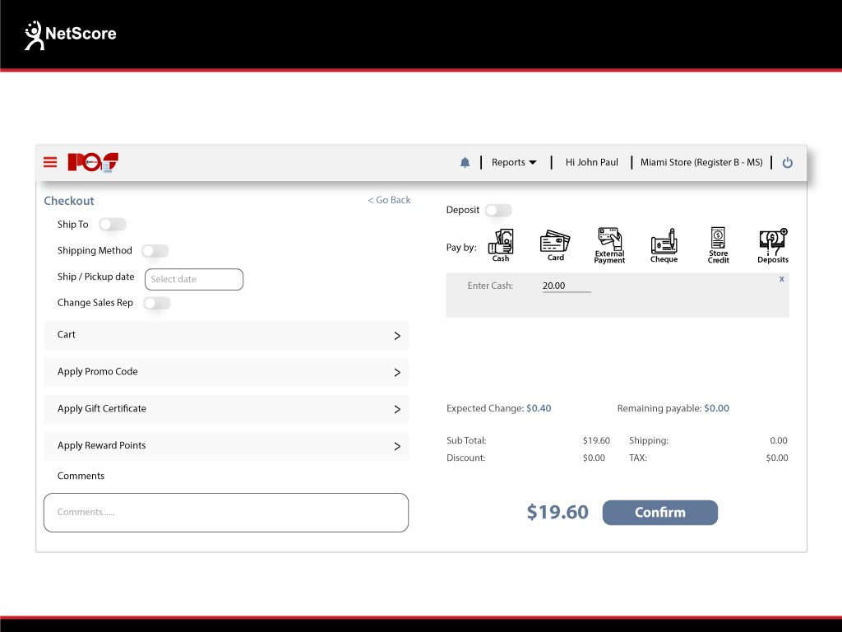842x632 pixels.
Task: Select Cash payment icon
Action: (501, 244)
